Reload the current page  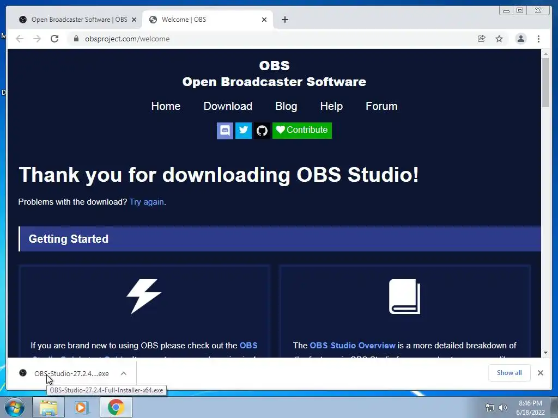pyautogui.click(x=54, y=39)
